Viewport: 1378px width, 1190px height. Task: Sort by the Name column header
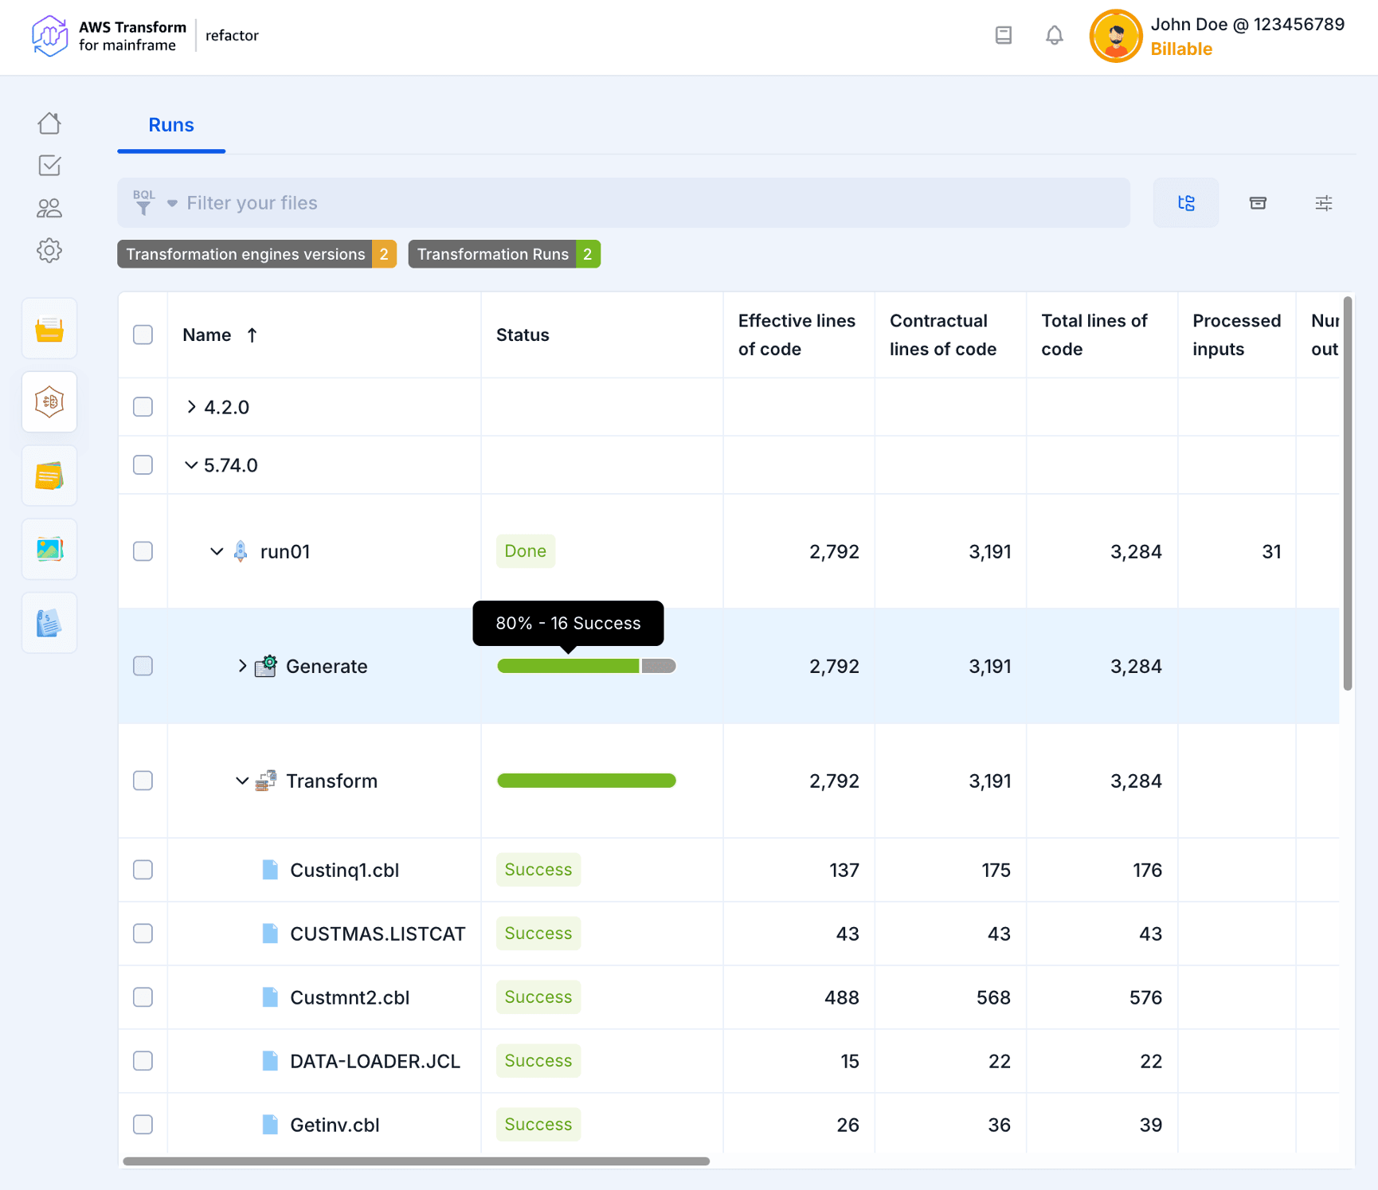tap(207, 335)
